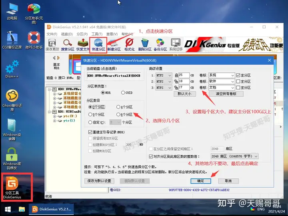Open Windows安装器 desktop icon

click(12, 130)
